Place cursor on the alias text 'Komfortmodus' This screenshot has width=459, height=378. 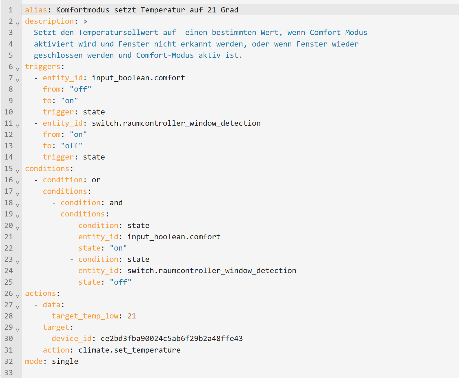point(83,10)
